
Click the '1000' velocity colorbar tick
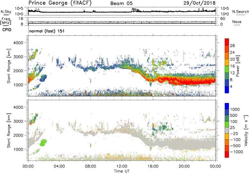pos(235,109)
